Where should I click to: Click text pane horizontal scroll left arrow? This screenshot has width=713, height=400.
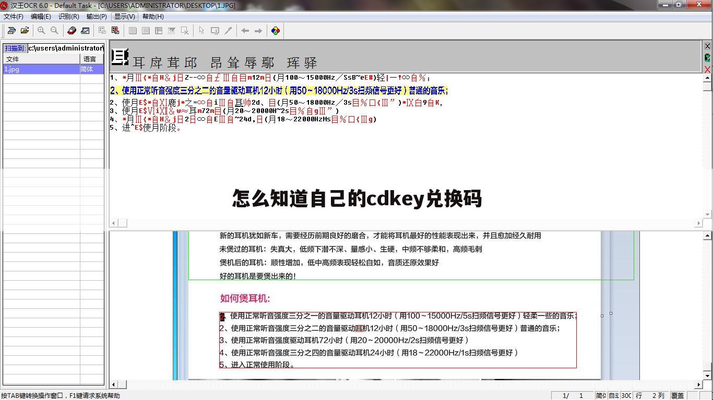tap(113, 223)
